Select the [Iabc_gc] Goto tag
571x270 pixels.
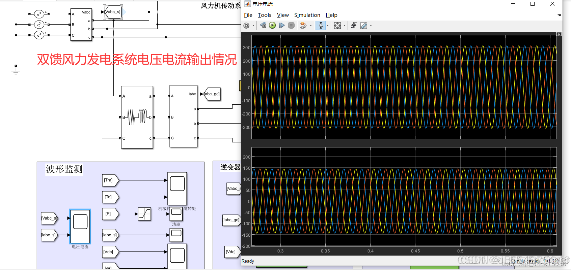tap(212, 94)
